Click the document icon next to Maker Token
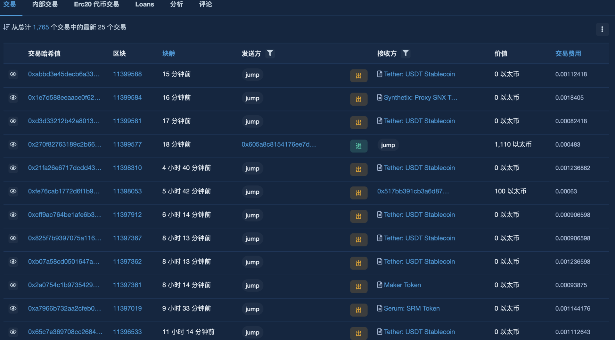 380,285
